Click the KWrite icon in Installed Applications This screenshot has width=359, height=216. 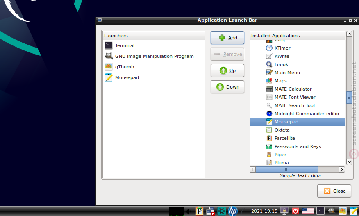tap(269, 56)
